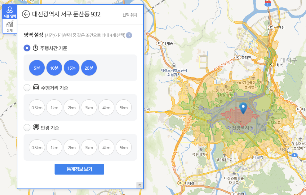Deselect the 20분 driving time option

coord(89,67)
